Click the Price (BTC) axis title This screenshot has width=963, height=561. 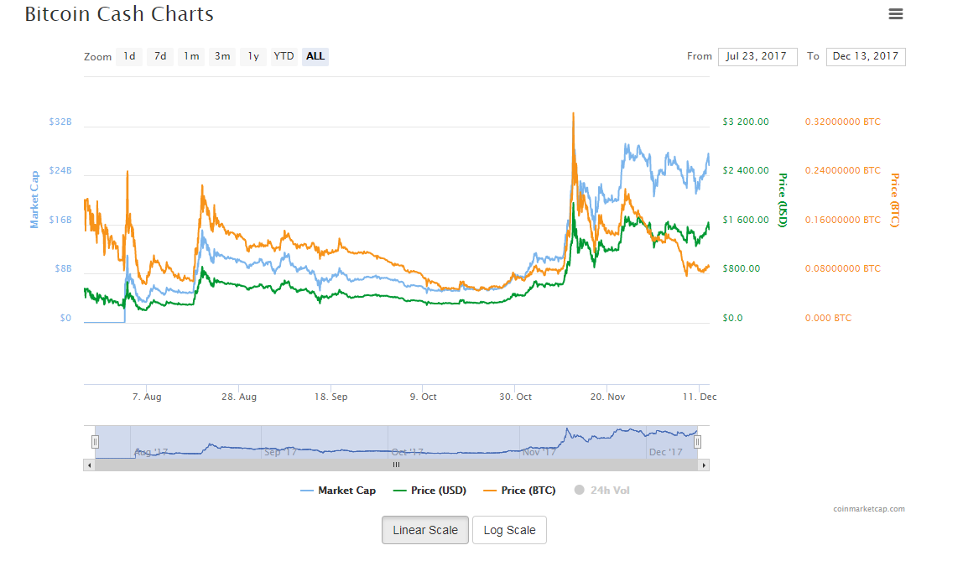point(895,200)
